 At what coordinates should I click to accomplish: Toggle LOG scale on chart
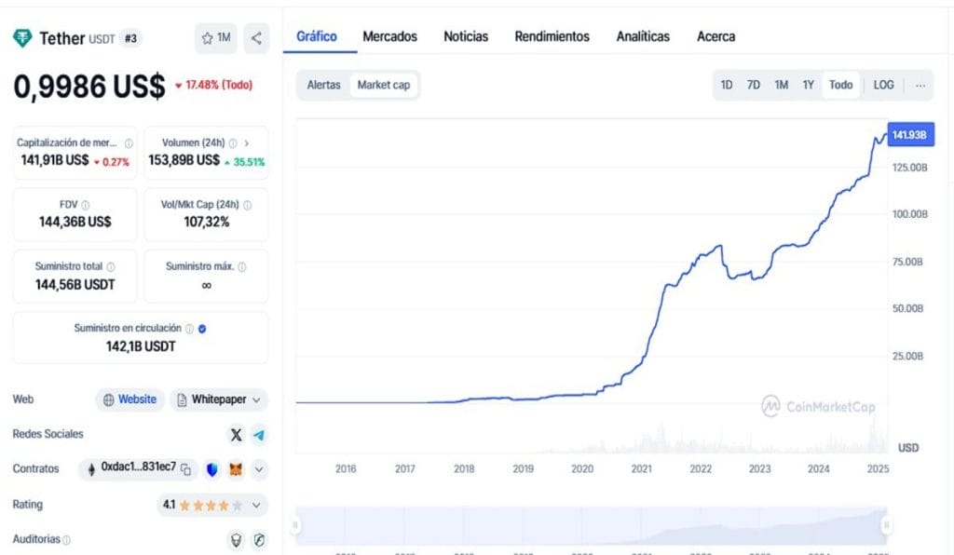tap(883, 85)
